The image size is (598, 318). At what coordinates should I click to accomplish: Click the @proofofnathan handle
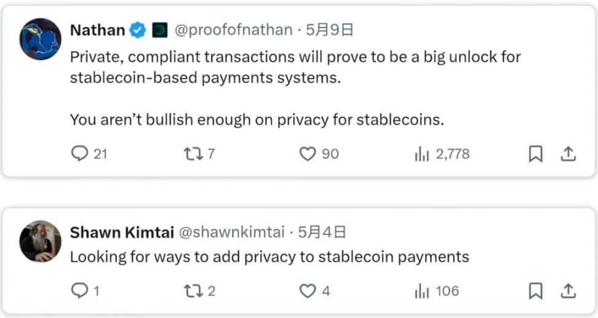click(x=234, y=30)
